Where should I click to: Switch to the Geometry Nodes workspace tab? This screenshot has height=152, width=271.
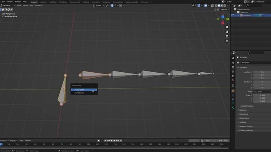pyautogui.click(x=132, y=2)
